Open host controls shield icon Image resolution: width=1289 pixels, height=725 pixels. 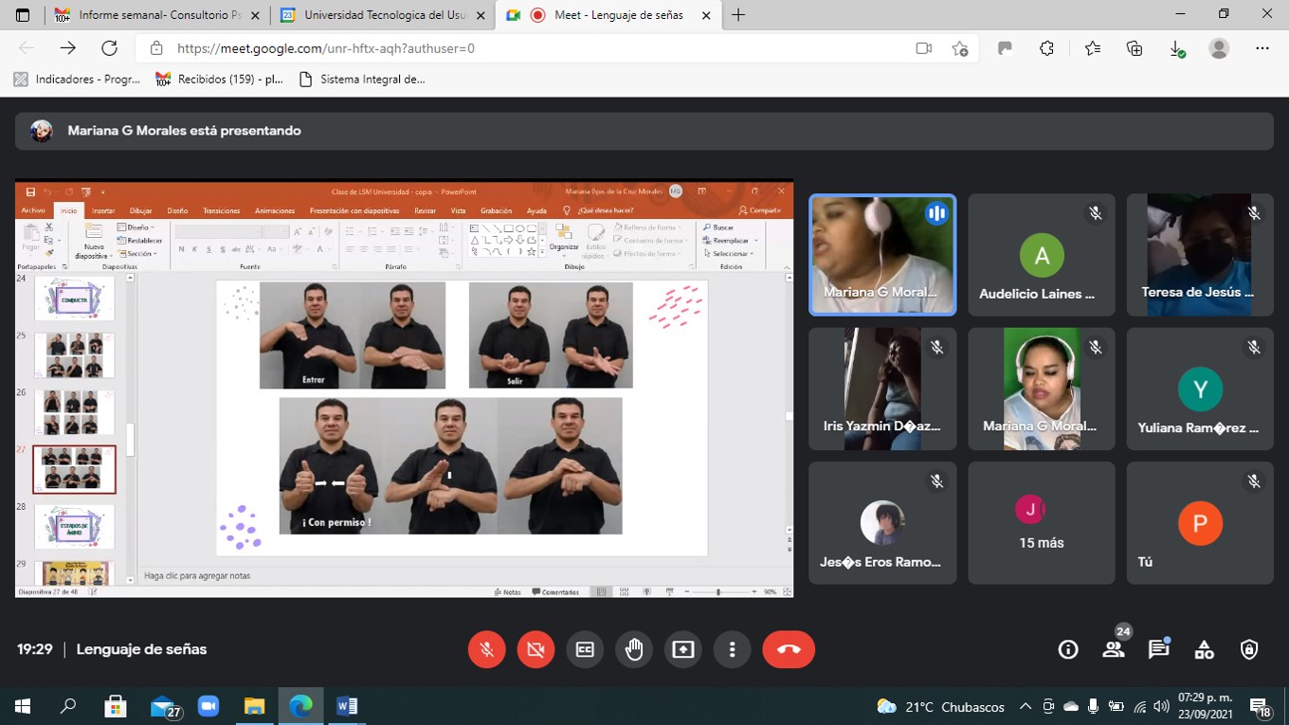tap(1249, 649)
